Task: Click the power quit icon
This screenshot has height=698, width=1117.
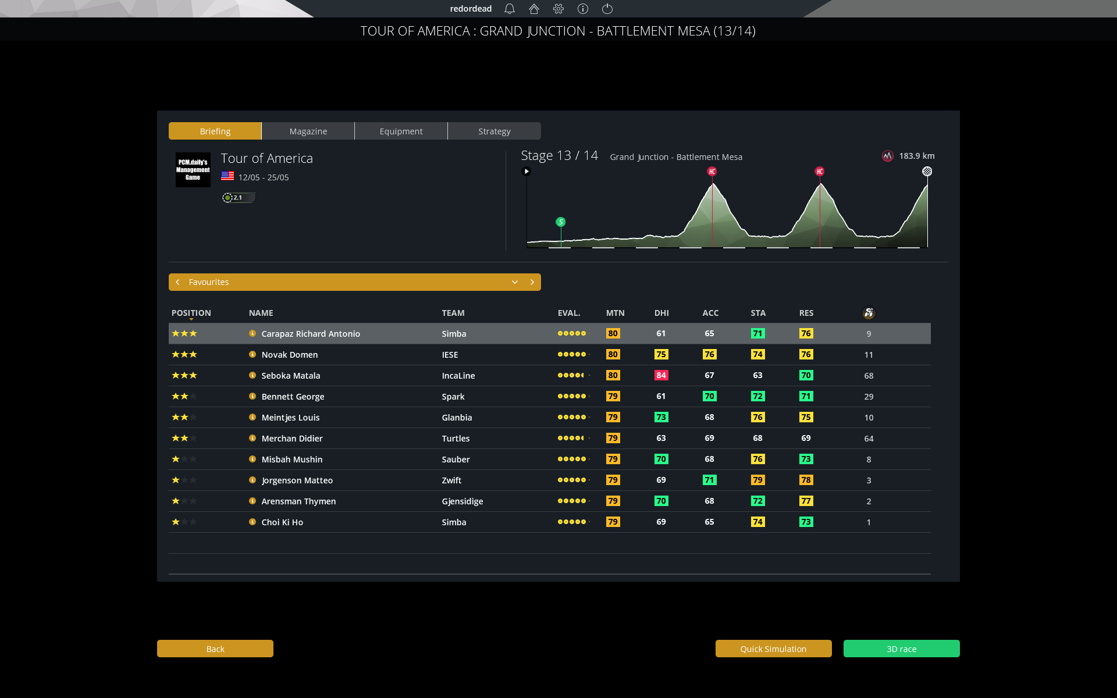Action: pos(607,9)
